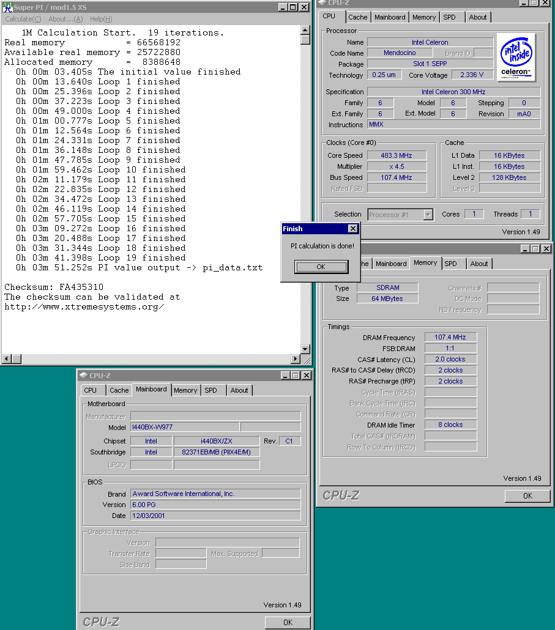
Task: Click the Super PI horizontal scrollbar thumb
Action: [17, 359]
